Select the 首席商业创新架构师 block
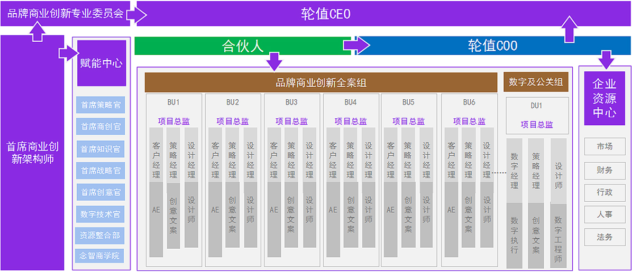 pos(32,153)
